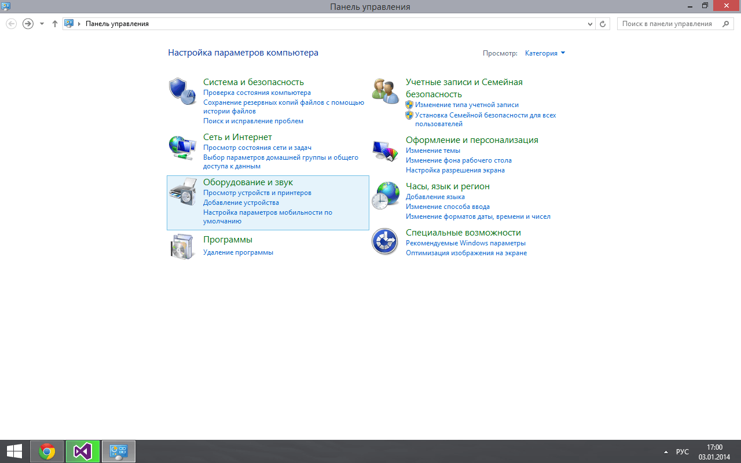741x463 pixels.
Task: Open the User Accounts people icon
Action: click(385, 91)
